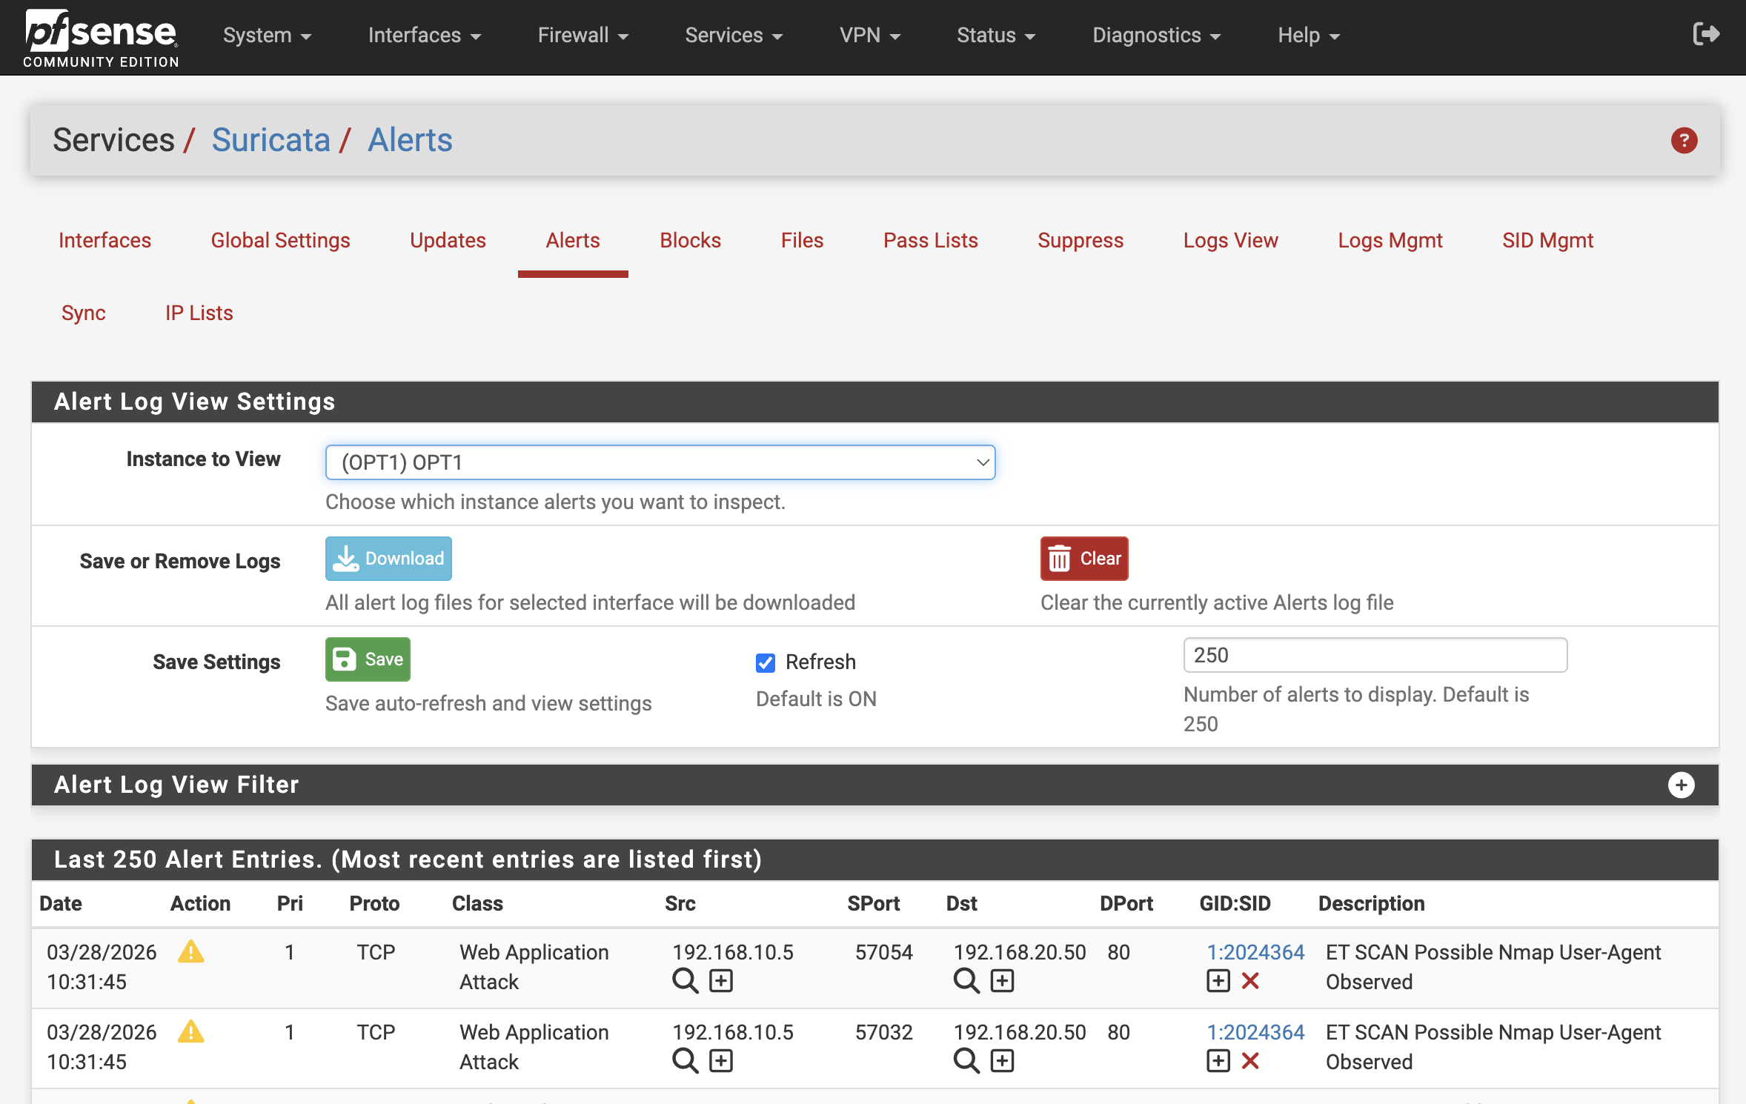The image size is (1746, 1104).
Task: Click the red help question mark icon
Action: tap(1684, 140)
